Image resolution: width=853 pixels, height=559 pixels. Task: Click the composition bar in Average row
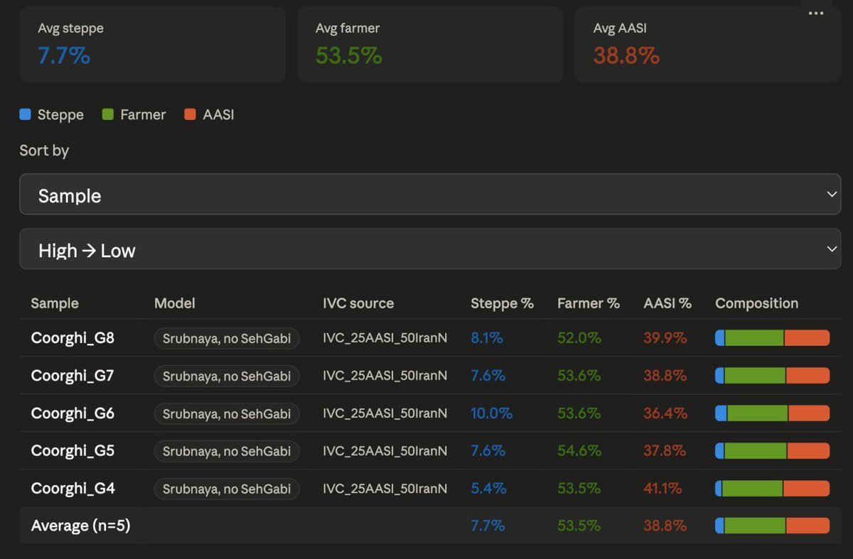coord(772,526)
